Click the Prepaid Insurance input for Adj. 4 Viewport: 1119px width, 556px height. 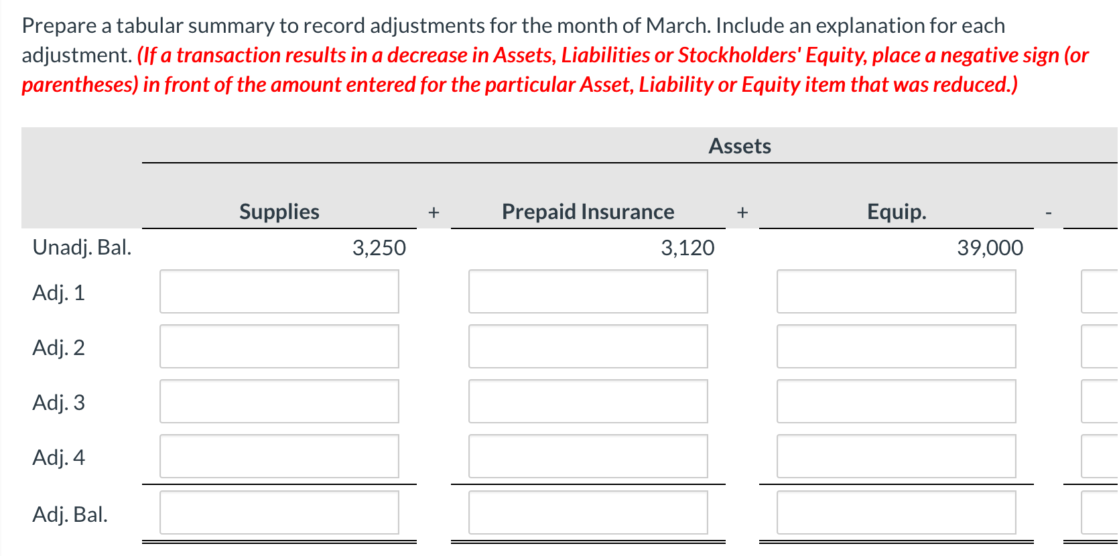pos(588,456)
